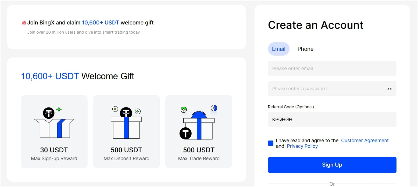
Task: Click the green coin above trade reward box
Action: coord(184,109)
